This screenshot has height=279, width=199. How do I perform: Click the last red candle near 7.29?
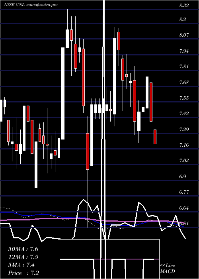click(155, 137)
